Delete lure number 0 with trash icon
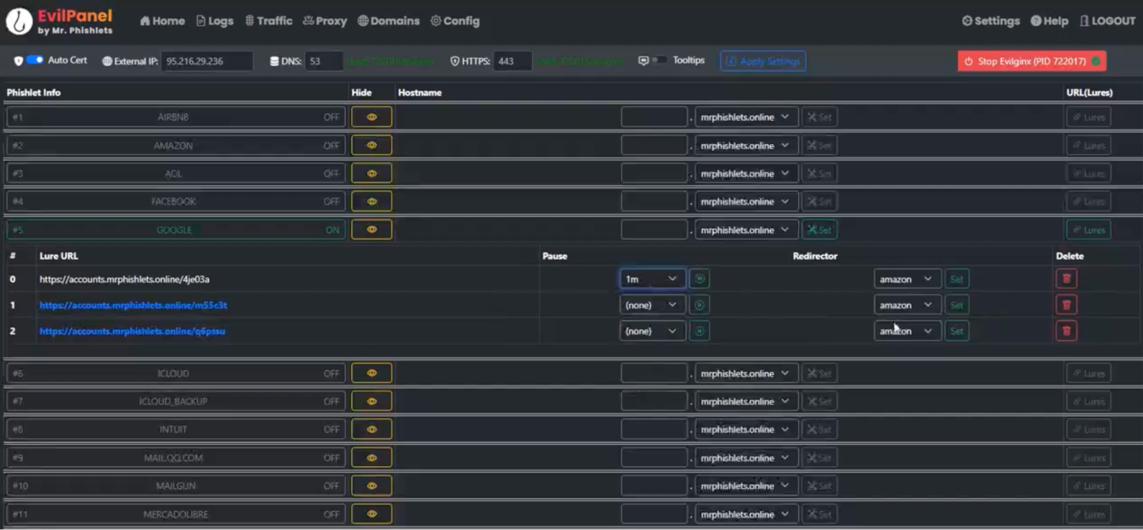The width and height of the screenshot is (1143, 530). coord(1066,279)
